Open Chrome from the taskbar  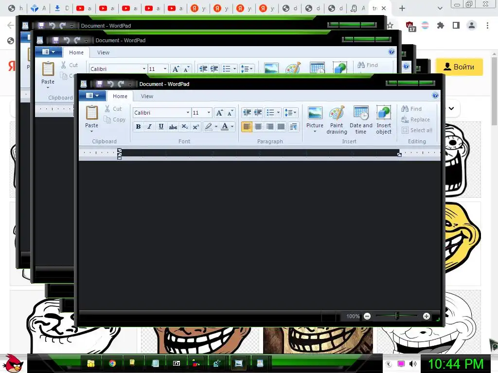tap(112, 363)
